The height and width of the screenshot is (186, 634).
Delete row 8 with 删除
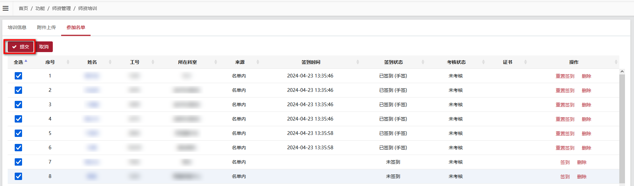tap(582, 177)
